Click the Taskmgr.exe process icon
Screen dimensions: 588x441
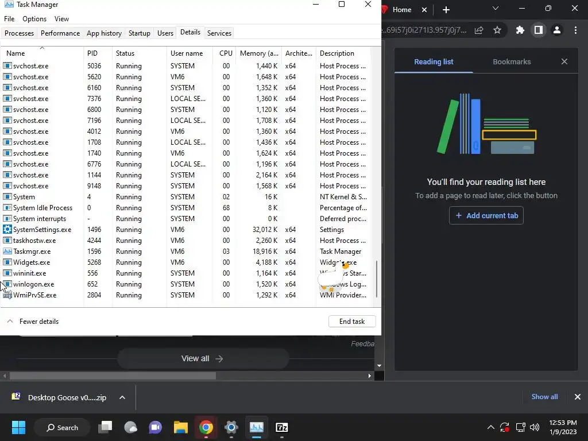(7, 252)
